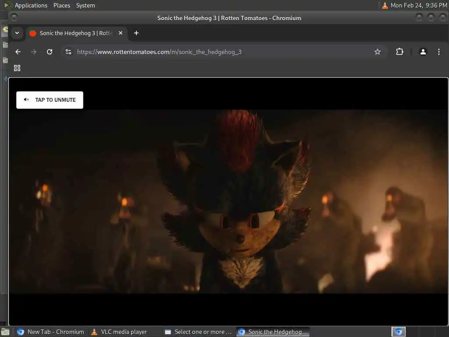
Task: Switch to Select one or more taskbar window
Action: click(199, 332)
